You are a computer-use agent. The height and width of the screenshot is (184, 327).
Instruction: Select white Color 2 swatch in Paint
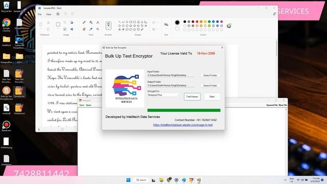click(177, 29)
